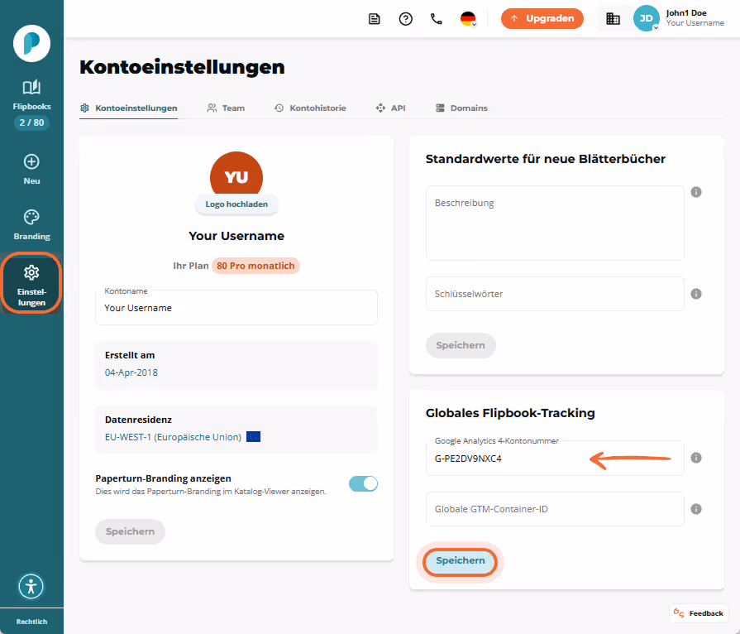Image resolution: width=740 pixels, height=634 pixels.
Task: Switch to the Kontohistorie tab
Action: click(x=311, y=108)
